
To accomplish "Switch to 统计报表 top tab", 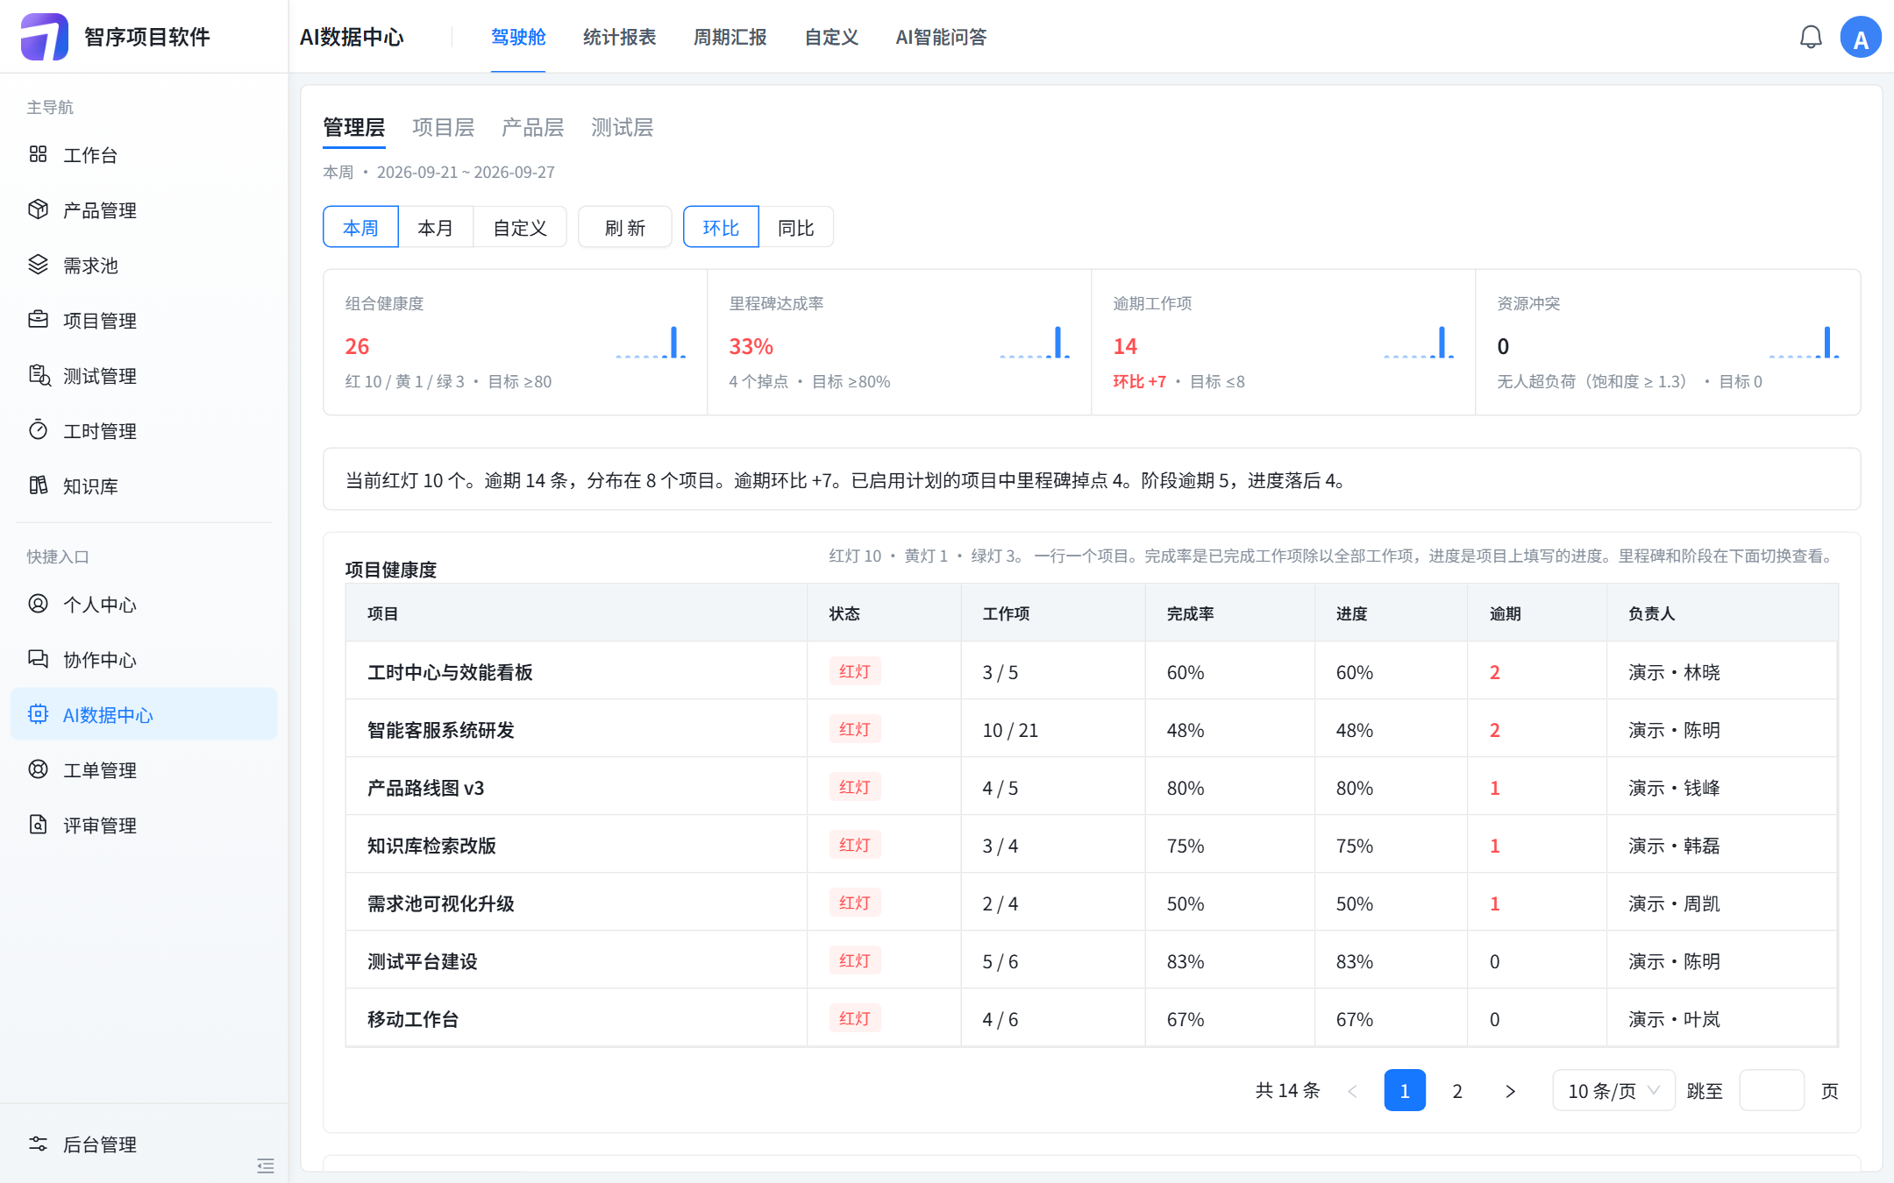I will (x=620, y=37).
